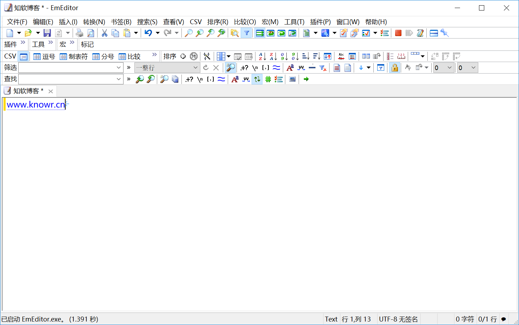Toggle incremental search in filter bar

pyautogui.click(x=231, y=68)
